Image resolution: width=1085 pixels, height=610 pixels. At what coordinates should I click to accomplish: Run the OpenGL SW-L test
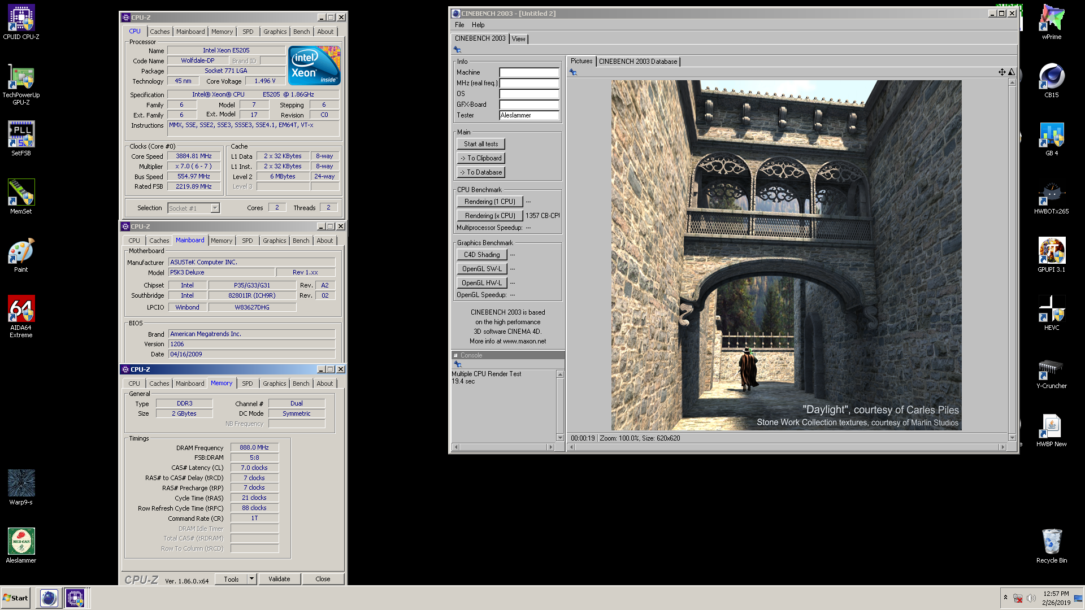(482, 269)
